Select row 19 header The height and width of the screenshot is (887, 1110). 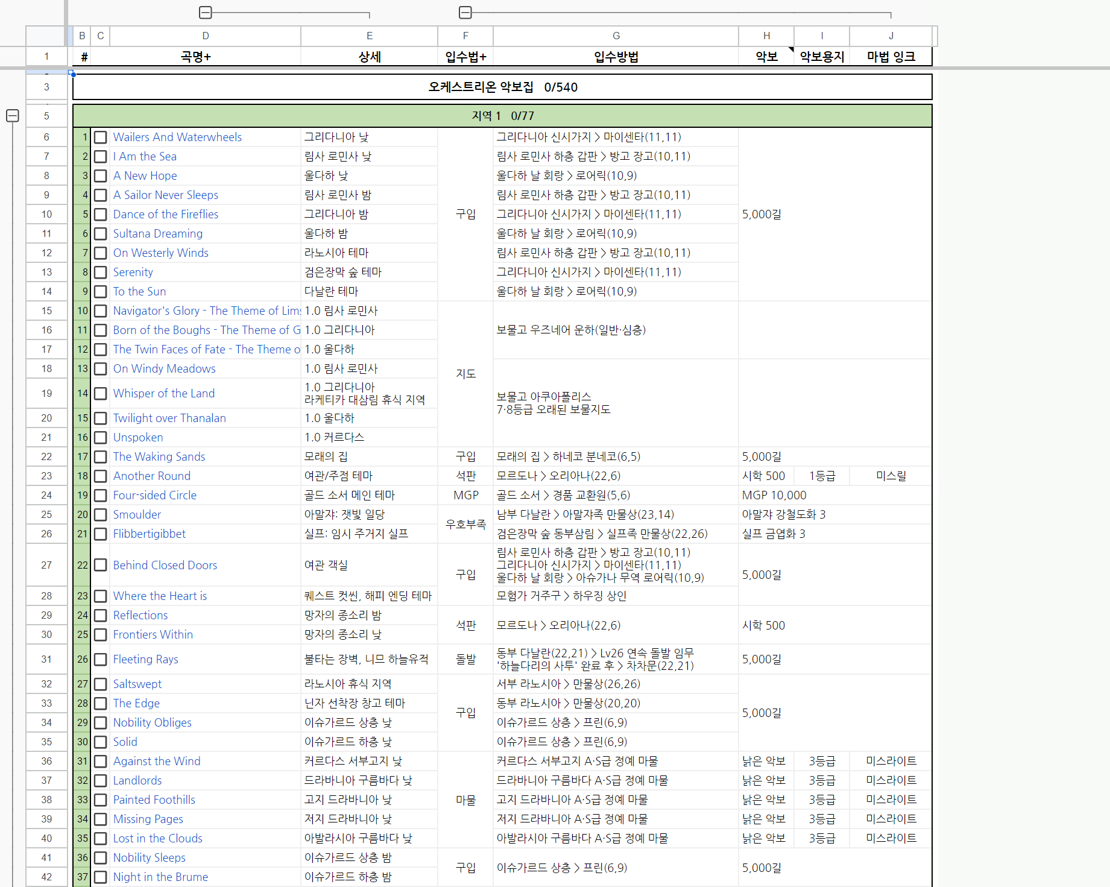coord(46,393)
